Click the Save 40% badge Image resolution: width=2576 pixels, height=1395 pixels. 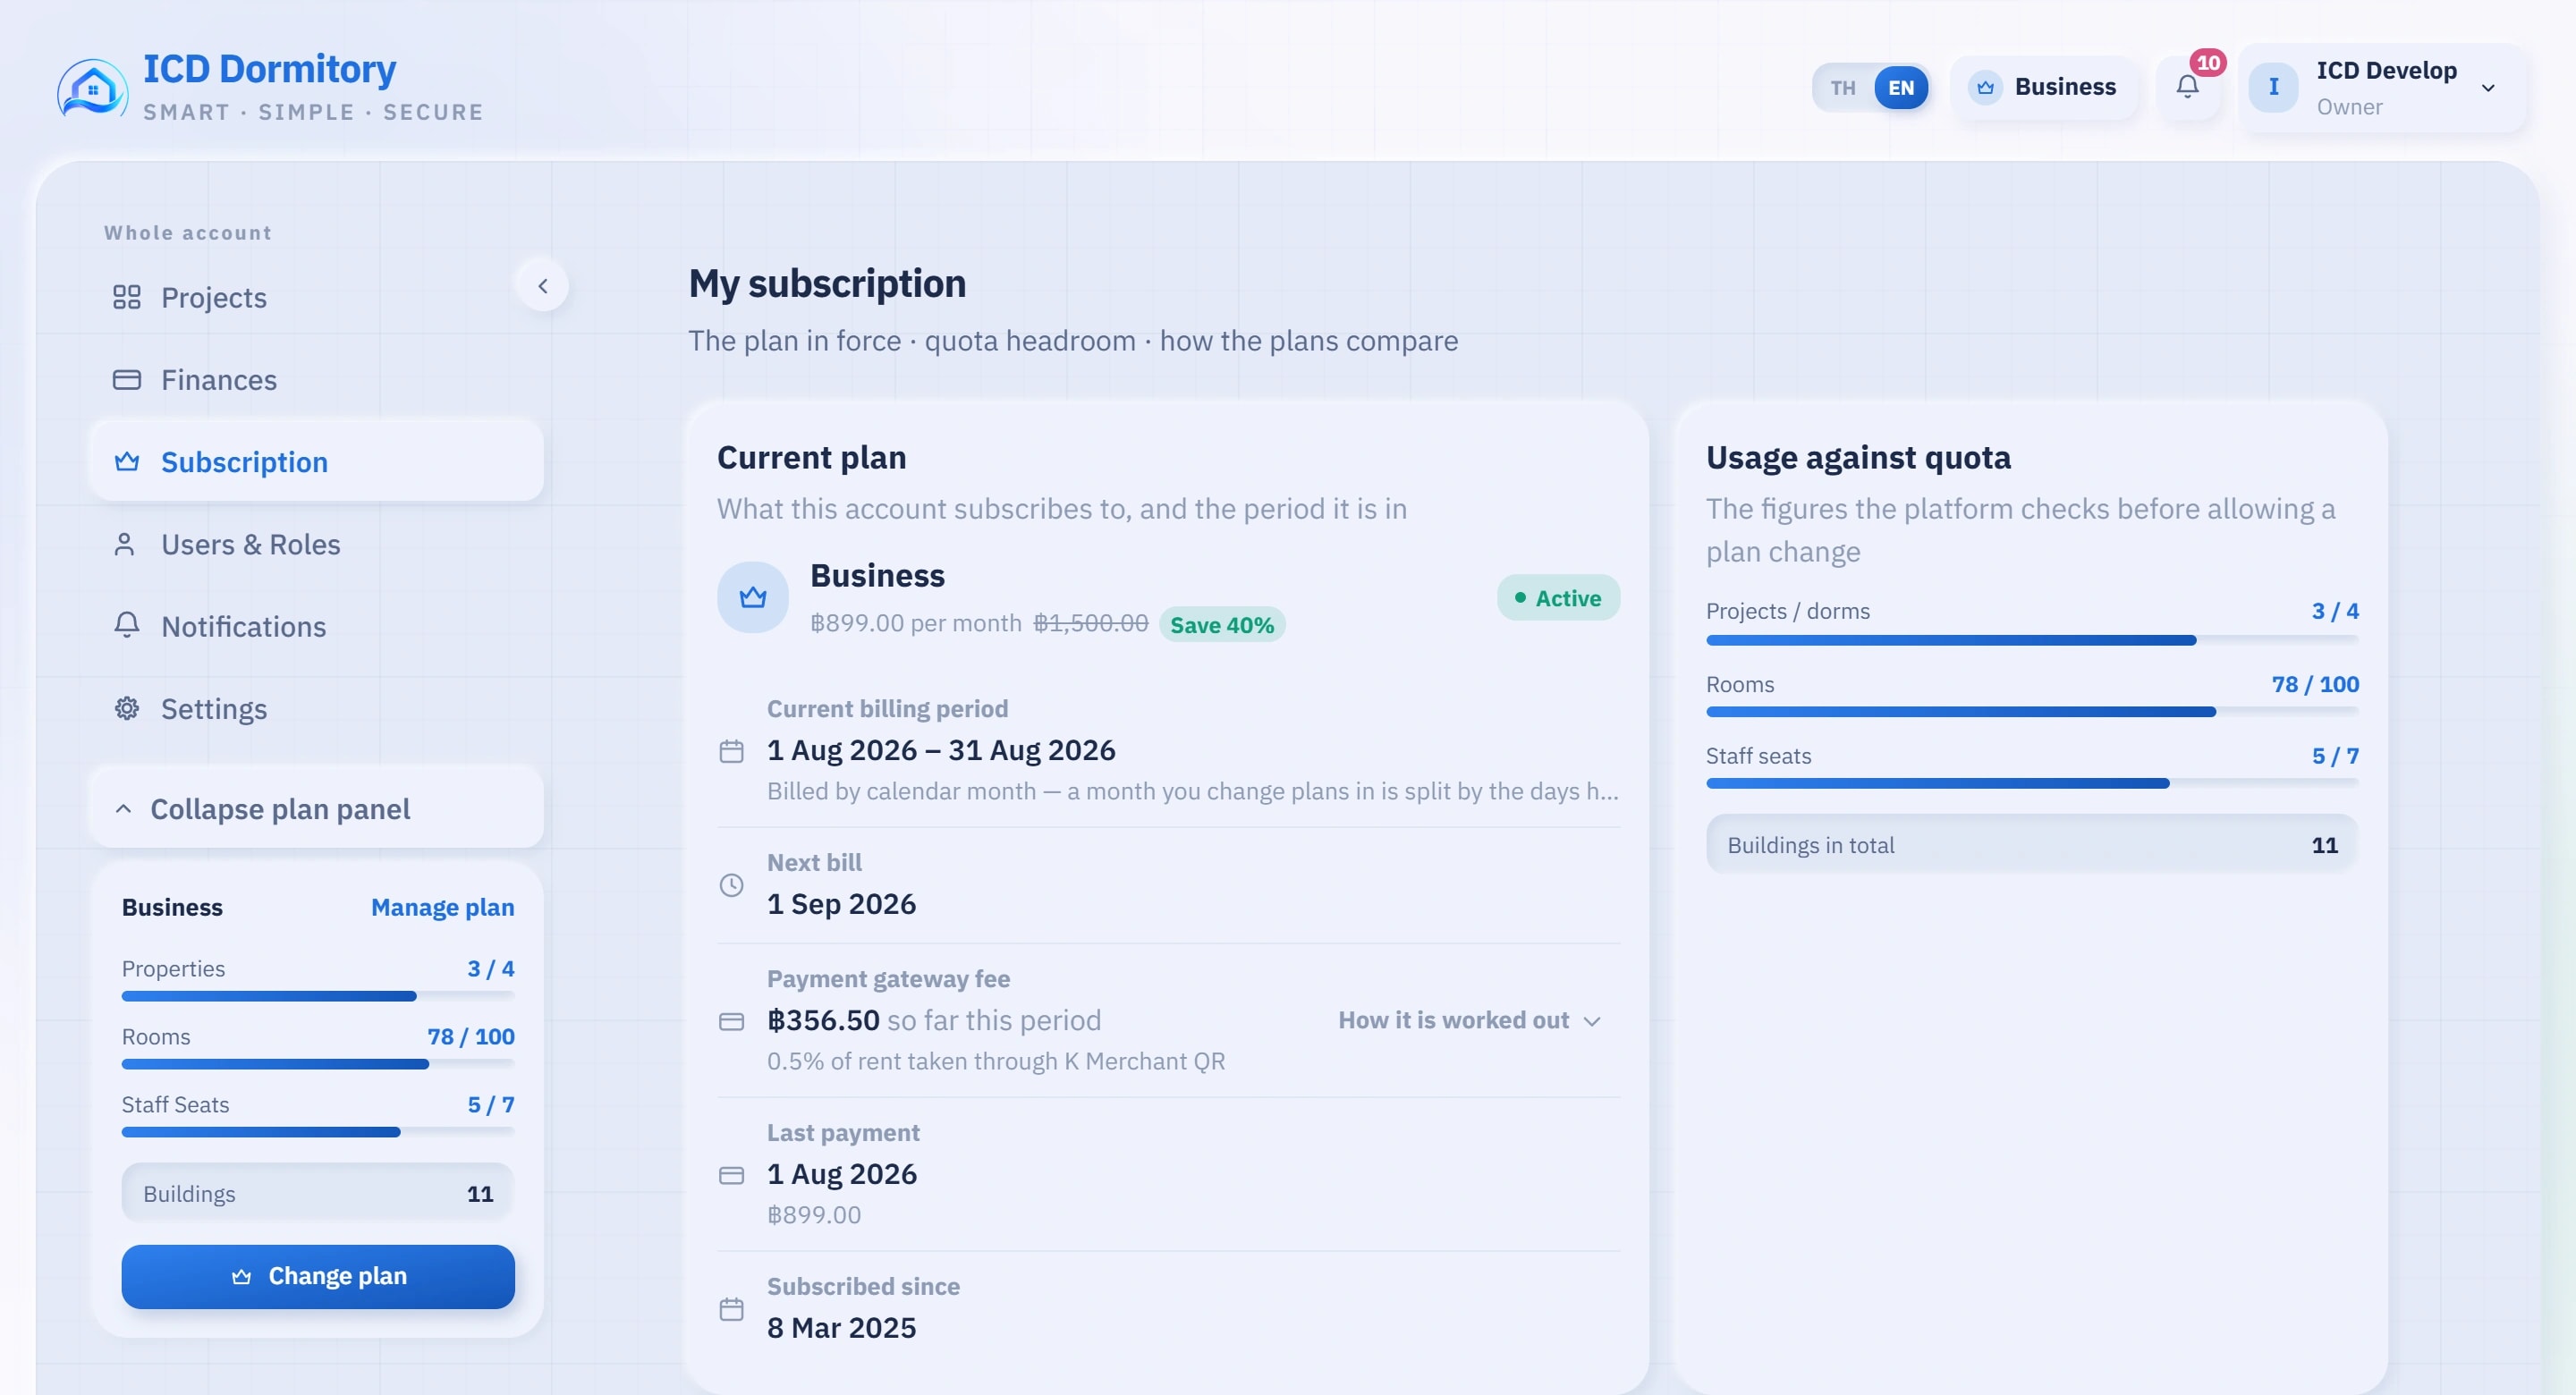click(x=1222, y=625)
